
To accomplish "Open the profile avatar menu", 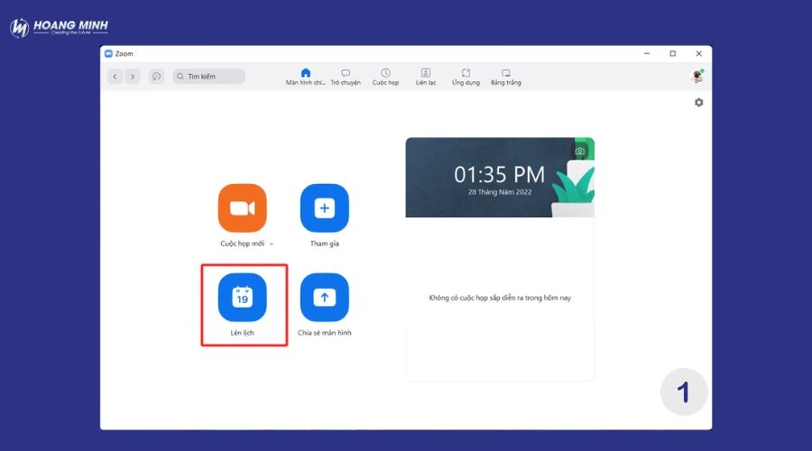I will pyautogui.click(x=697, y=76).
